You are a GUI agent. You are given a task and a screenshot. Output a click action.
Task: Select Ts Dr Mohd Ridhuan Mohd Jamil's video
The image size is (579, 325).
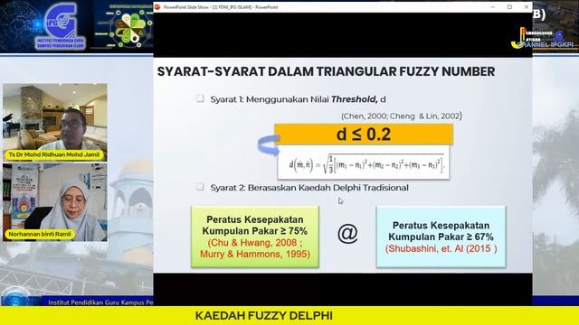tap(55, 122)
